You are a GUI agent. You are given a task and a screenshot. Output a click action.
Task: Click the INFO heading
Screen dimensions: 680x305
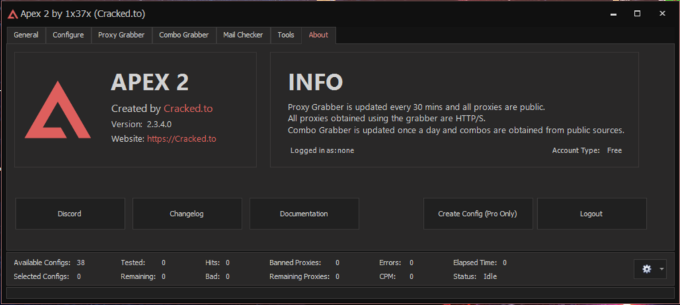tap(315, 82)
